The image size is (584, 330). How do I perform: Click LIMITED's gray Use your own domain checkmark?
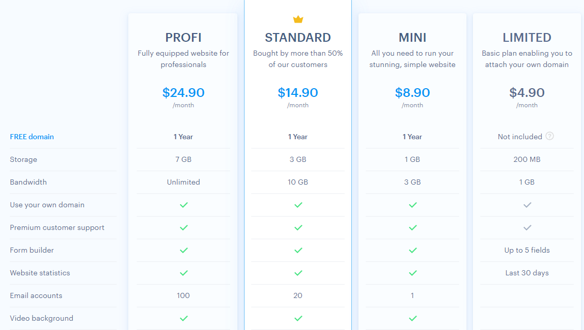click(527, 205)
